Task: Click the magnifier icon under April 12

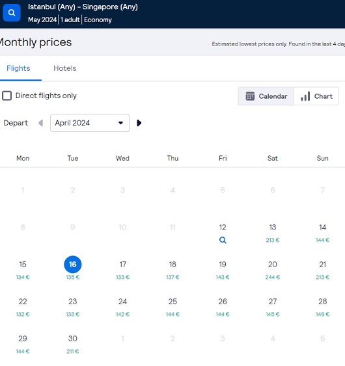Action: point(223,240)
